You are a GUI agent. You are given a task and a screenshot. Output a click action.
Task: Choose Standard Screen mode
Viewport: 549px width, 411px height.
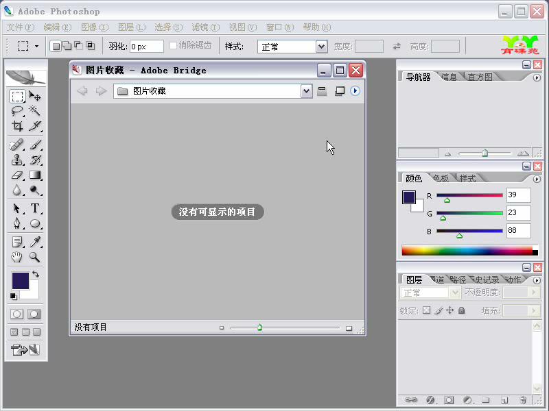(x=14, y=332)
